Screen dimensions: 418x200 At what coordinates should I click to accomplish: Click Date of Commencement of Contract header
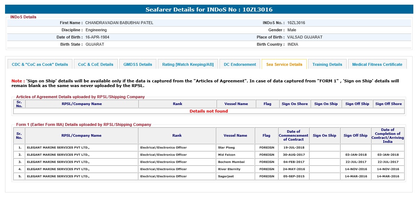pos(293,136)
